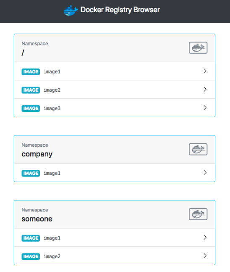Viewport: 230px width, 272px height.
Task: Open someone image1 using its chevron arrow
Action: click(x=205, y=237)
